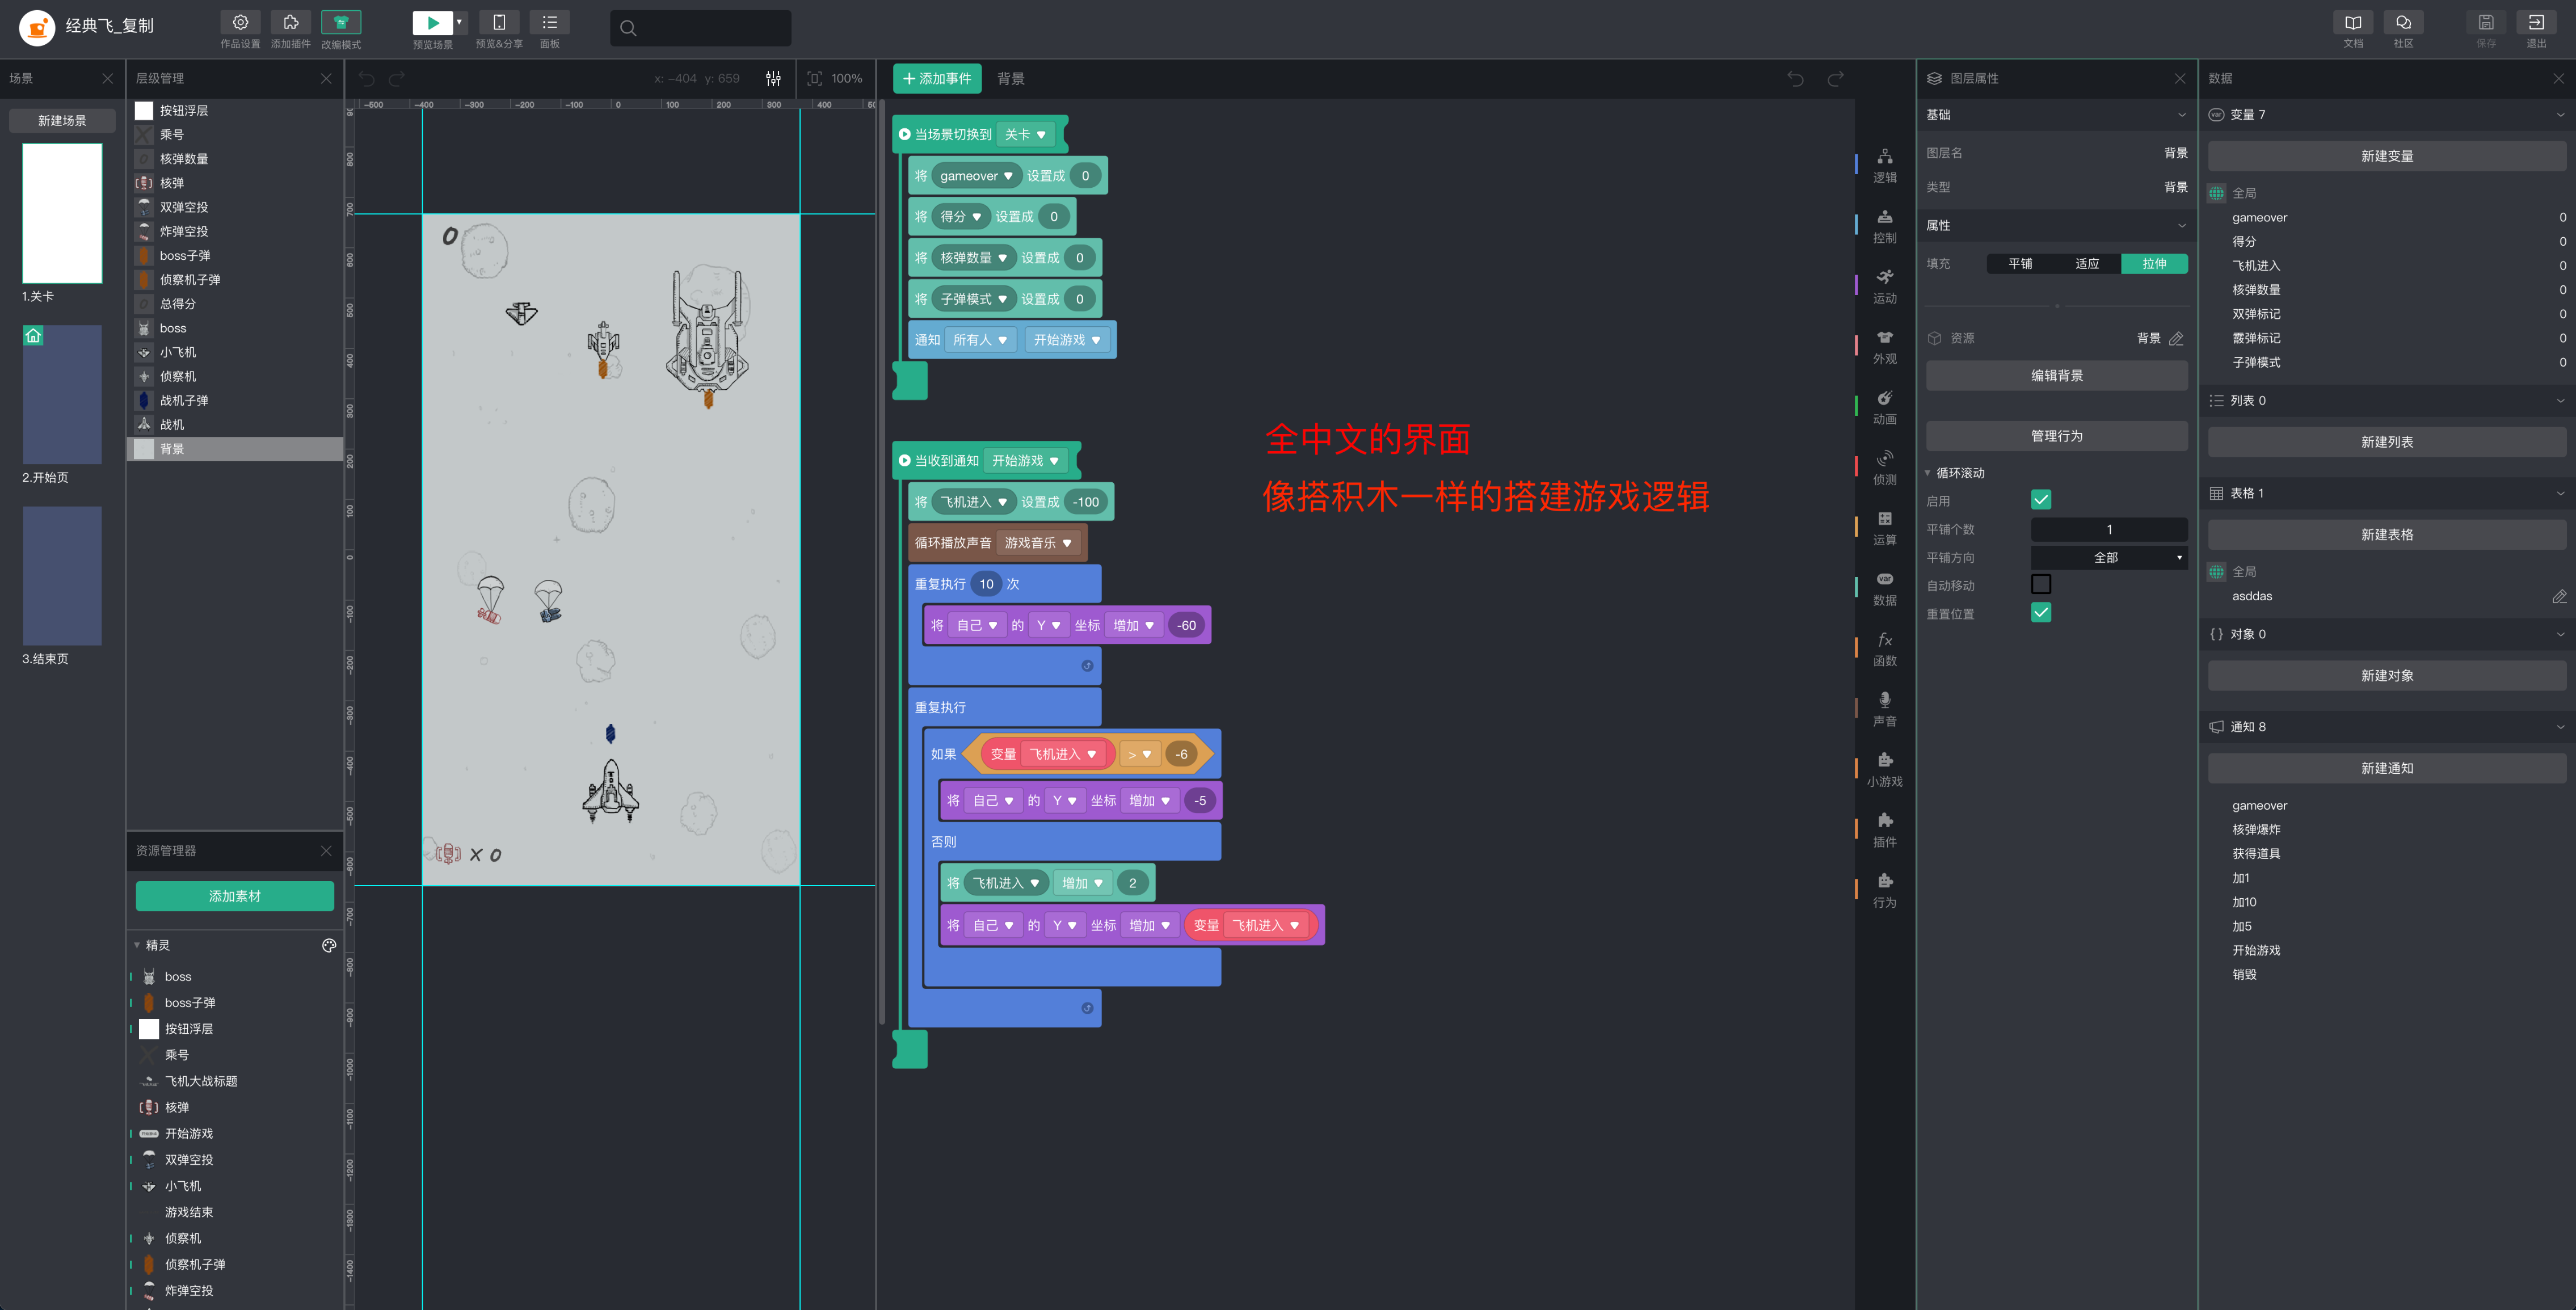This screenshot has height=1310, width=2576.
Task: Open 作品设置 settings icon
Action: tap(240, 23)
